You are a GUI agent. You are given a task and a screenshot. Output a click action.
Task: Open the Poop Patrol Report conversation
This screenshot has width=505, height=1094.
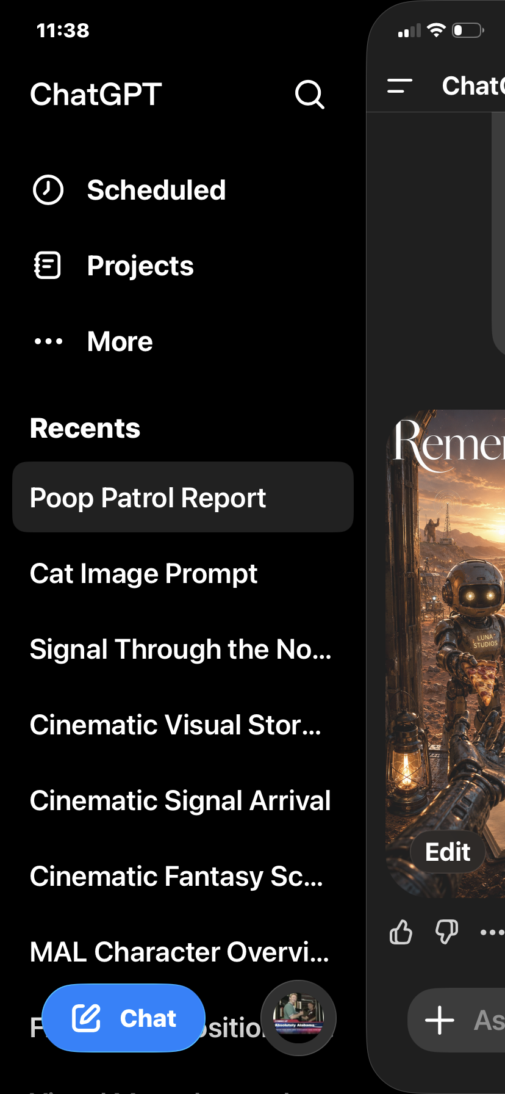[183, 497]
